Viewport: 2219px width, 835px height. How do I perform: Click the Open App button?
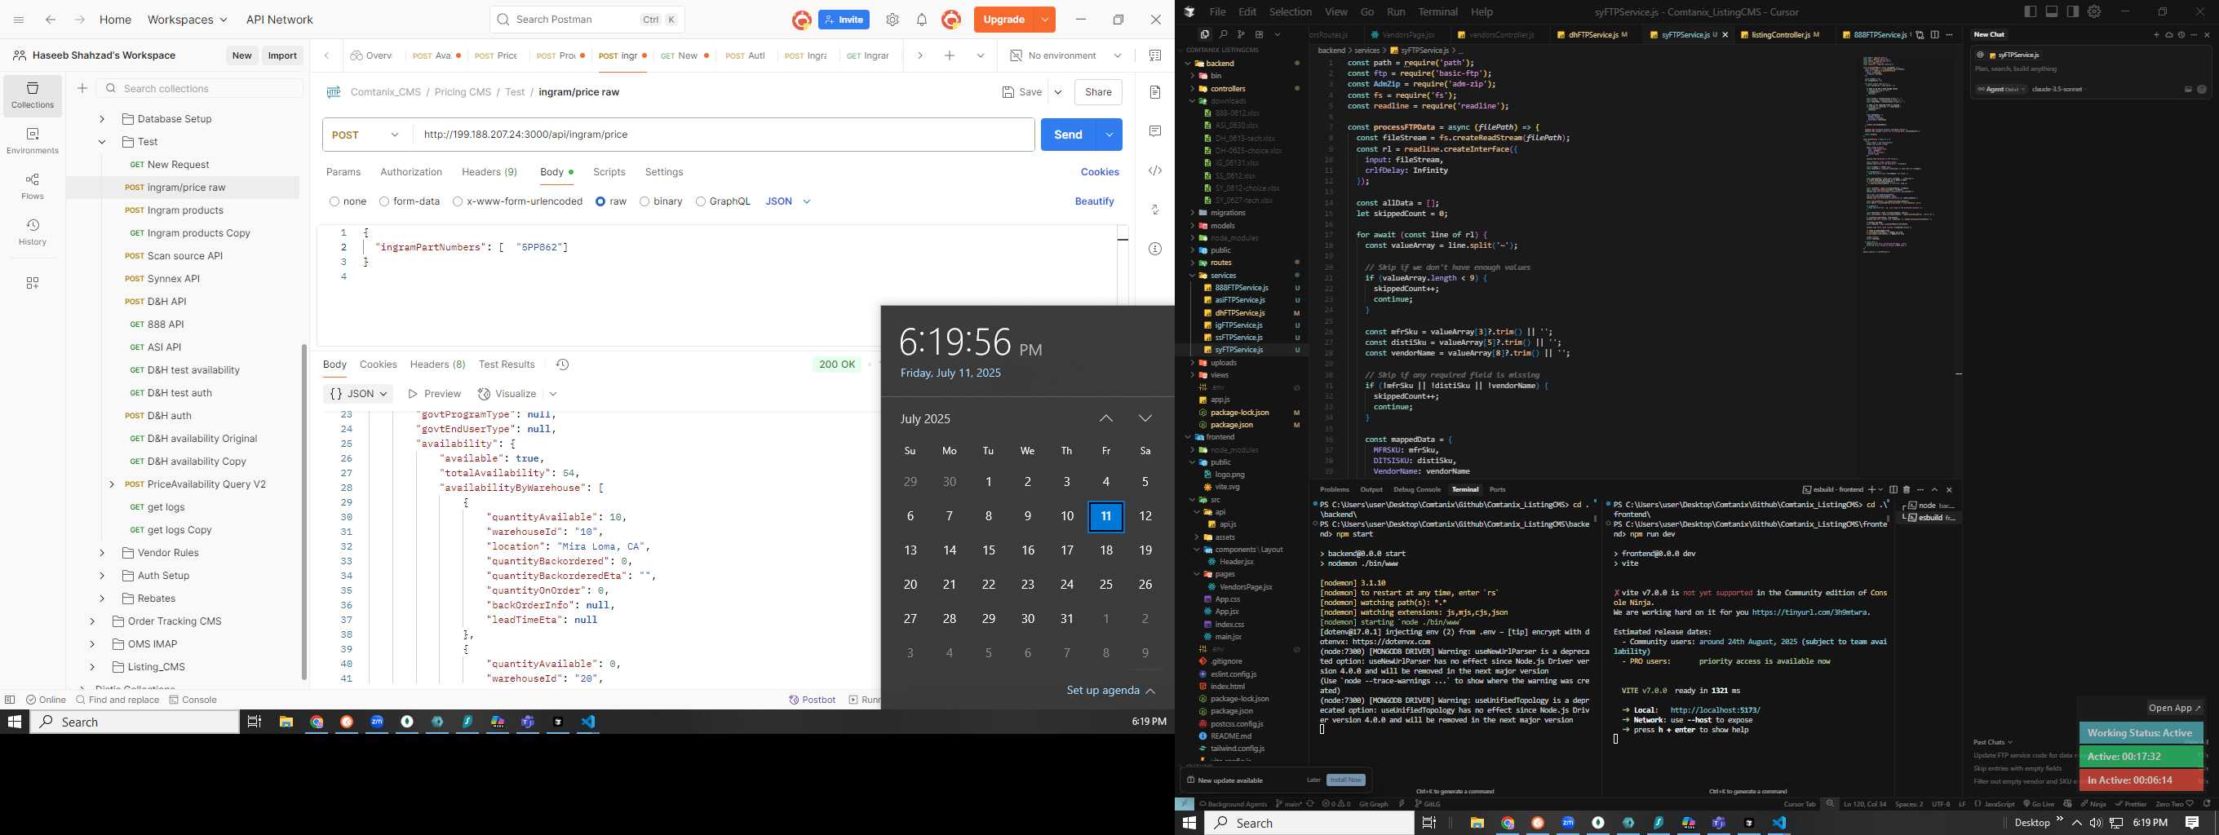(x=2174, y=709)
